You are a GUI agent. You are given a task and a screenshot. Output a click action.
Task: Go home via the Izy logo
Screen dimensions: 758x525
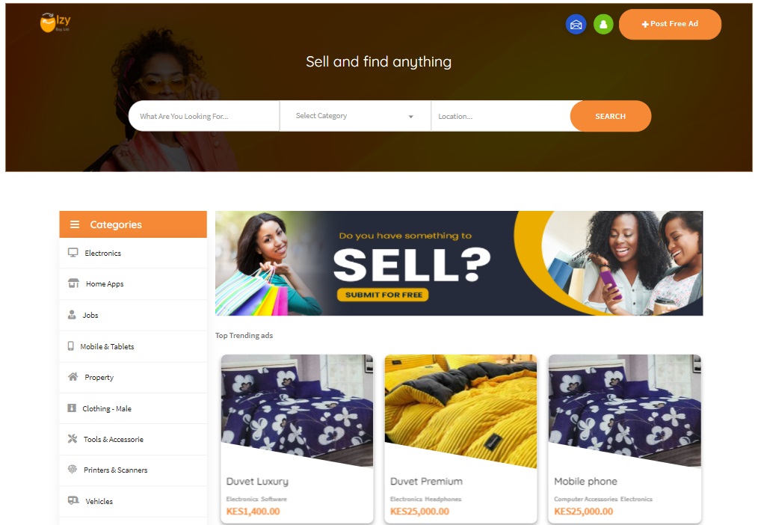(x=55, y=22)
